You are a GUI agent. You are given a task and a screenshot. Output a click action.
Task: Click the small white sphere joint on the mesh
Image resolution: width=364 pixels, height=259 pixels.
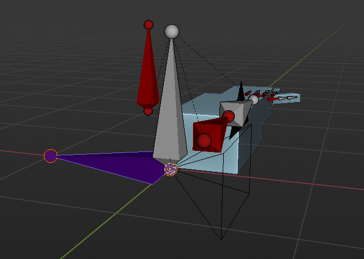pyautogui.click(x=253, y=99)
